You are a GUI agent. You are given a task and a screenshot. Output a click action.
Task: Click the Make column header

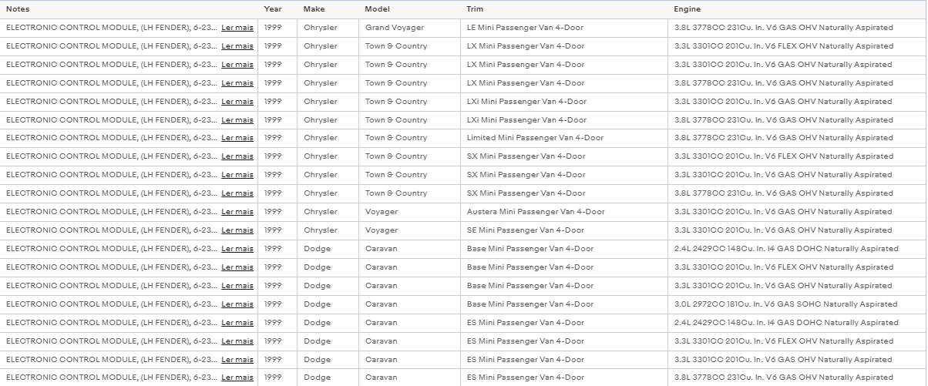coord(314,9)
